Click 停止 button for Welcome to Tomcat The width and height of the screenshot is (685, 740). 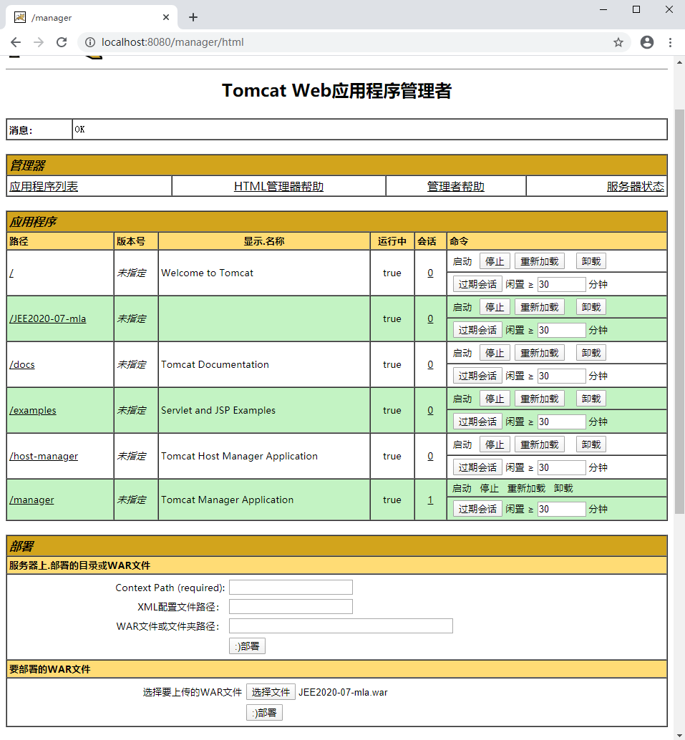[x=495, y=261]
